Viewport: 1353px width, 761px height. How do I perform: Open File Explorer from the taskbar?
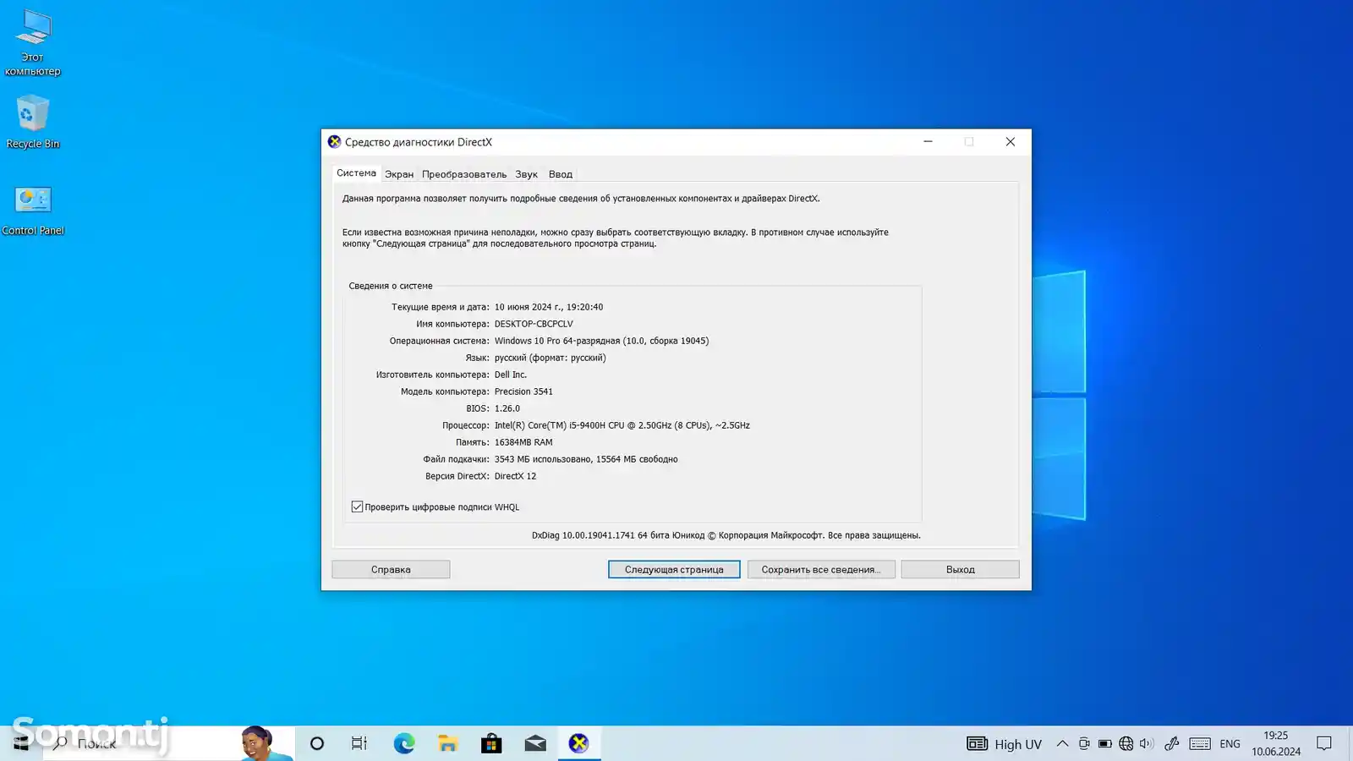(x=447, y=743)
